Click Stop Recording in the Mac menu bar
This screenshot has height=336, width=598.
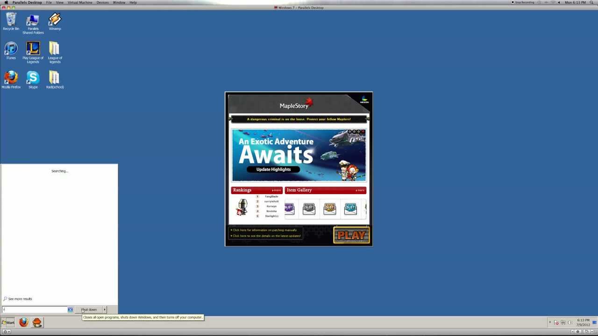pyautogui.click(x=523, y=2)
